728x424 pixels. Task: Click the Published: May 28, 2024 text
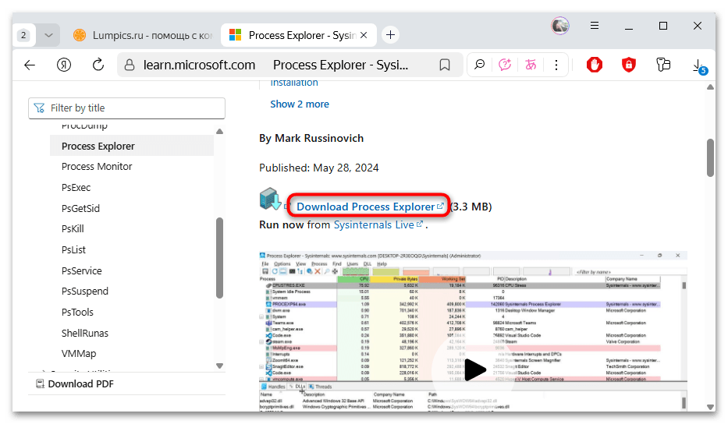pos(319,168)
